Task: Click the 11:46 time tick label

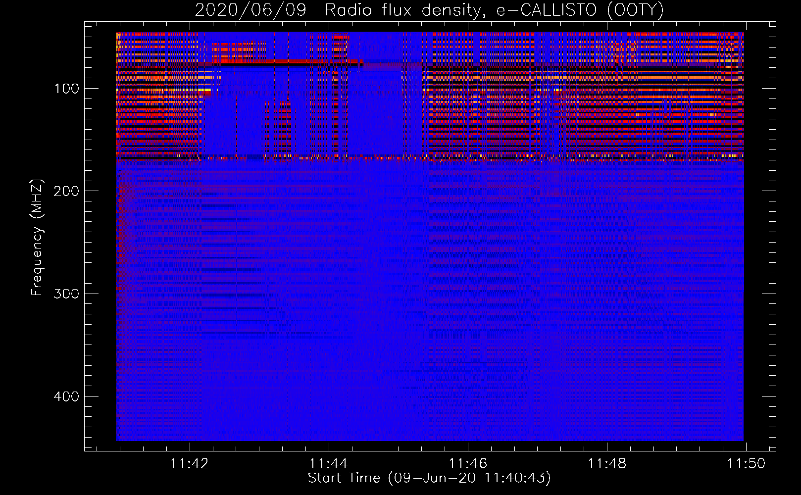Action: tap(468, 464)
